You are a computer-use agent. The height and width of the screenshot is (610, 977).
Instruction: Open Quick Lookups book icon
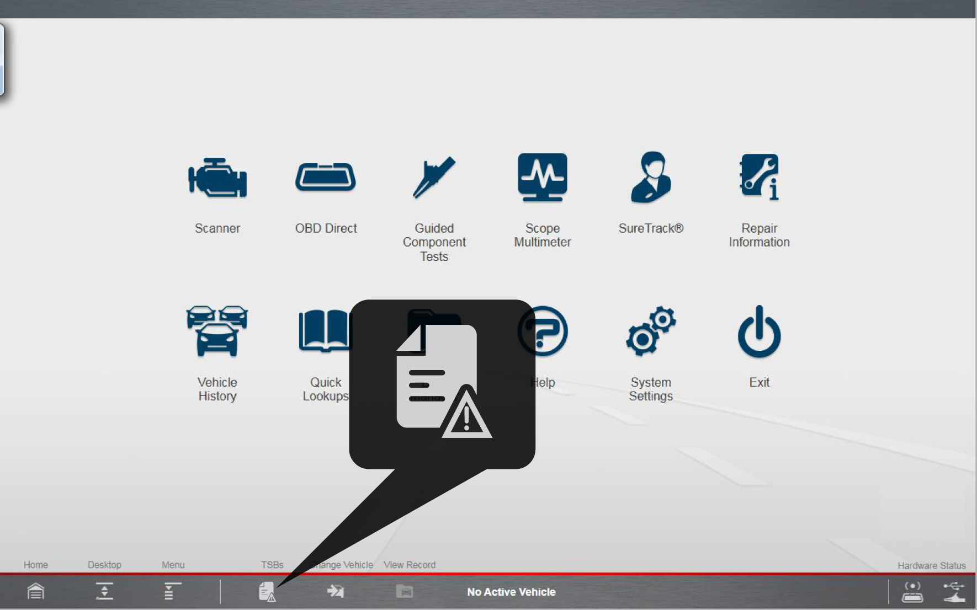coord(323,331)
